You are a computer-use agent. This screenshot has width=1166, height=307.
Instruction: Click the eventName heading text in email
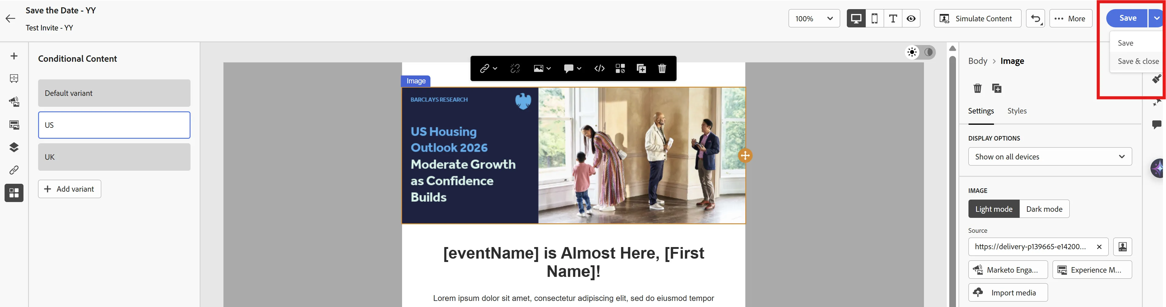(x=573, y=262)
